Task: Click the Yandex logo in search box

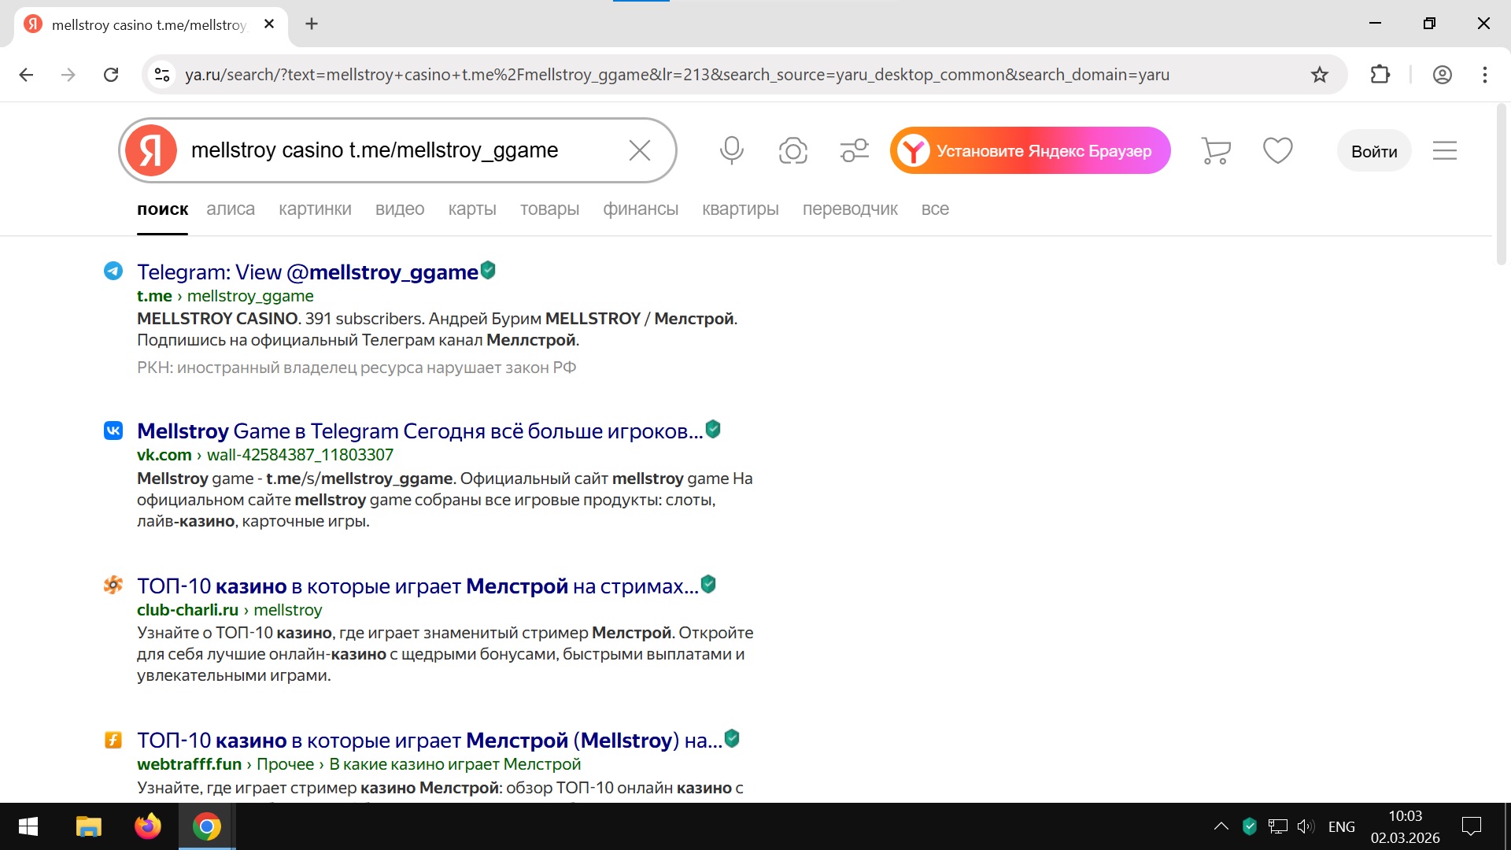Action: (x=151, y=150)
